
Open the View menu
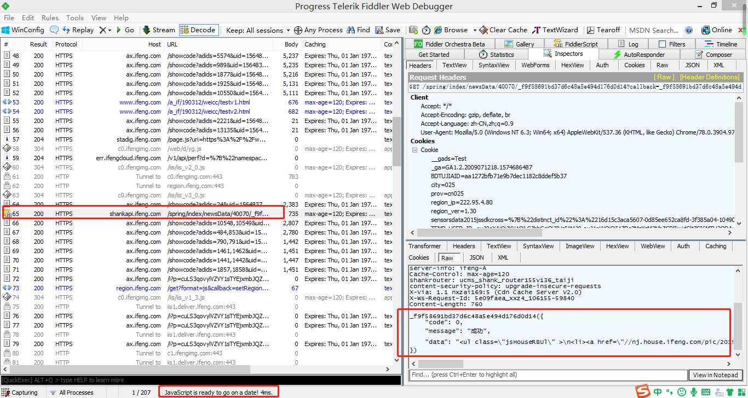click(x=99, y=17)
